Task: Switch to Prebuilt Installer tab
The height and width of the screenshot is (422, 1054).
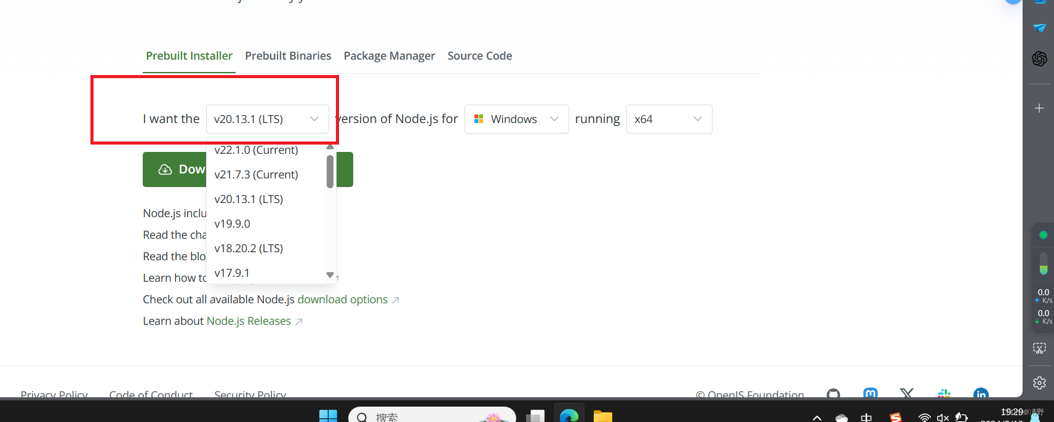Action: [189, 56]
